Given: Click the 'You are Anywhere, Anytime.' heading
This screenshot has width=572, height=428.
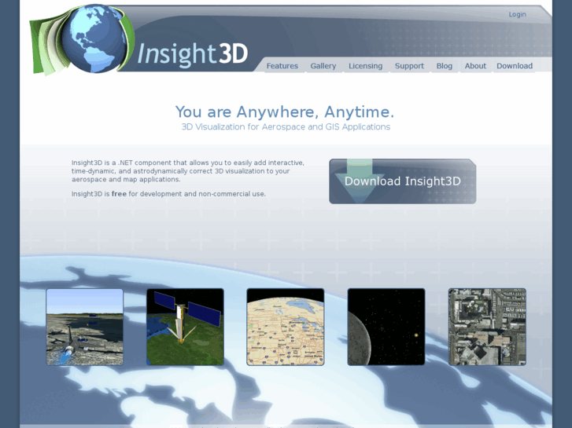Looking at the screenshot, I should click(285, 112).
